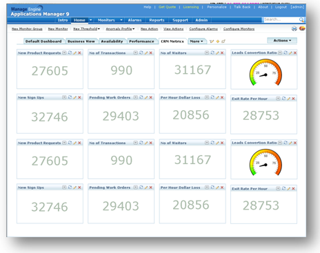Refresh the first Per Hour Dollar Loss widget
The image size is (320, 253).
point(212,97)
